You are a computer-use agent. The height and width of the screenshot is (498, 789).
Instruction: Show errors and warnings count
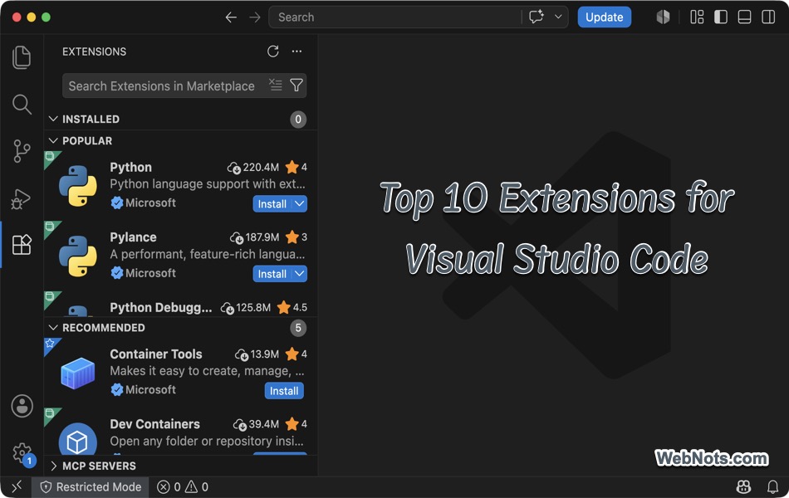tap(183, 487)
